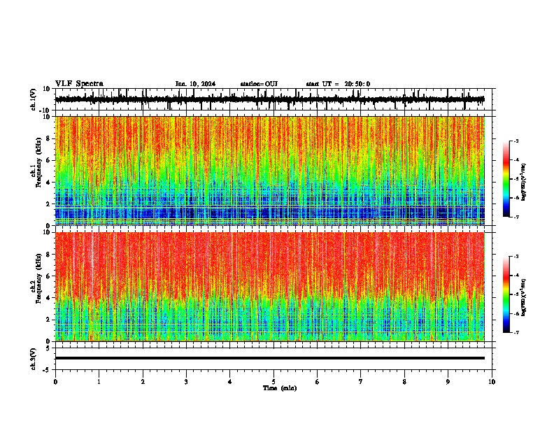The height and width of the screenshot is (428, 554).
Task: Click the date "Jan. 10, 2024"
Action: click(195, 84)
